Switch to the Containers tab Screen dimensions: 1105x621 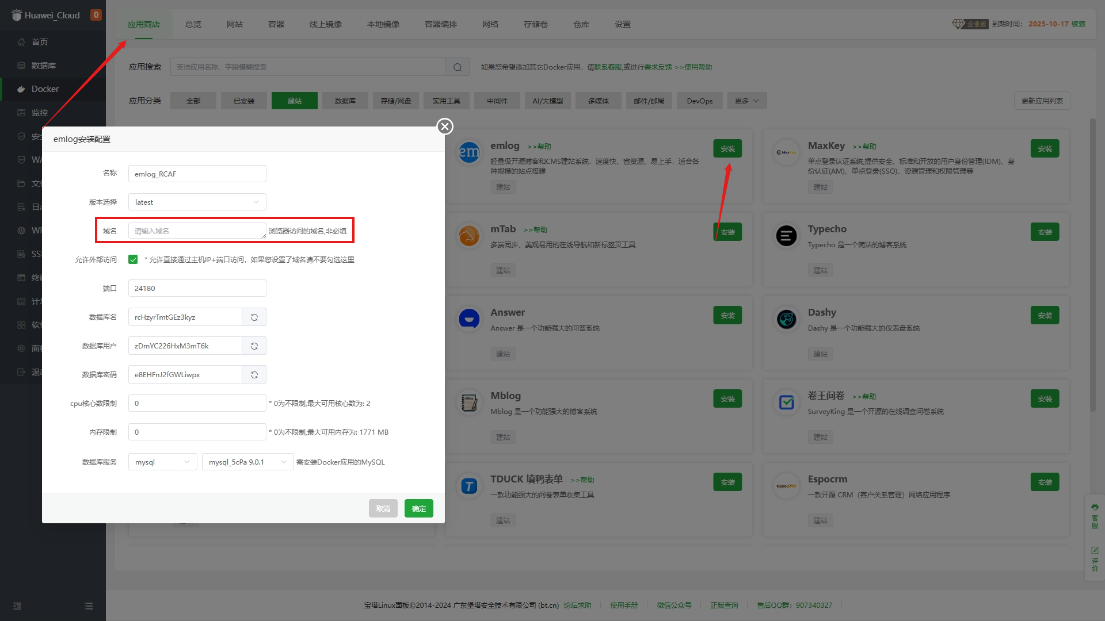[x=276, y=24]
